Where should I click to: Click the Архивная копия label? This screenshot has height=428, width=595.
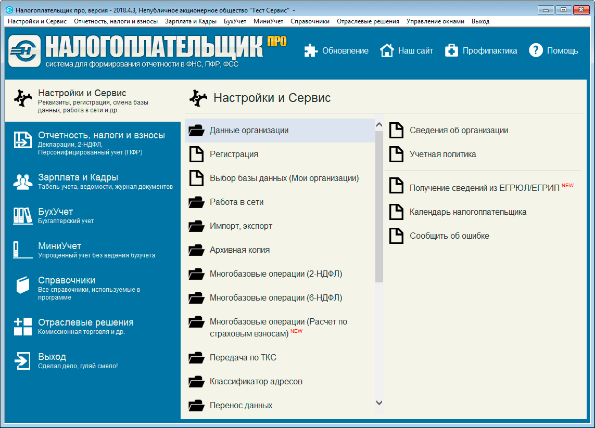(x=239, y=250)
